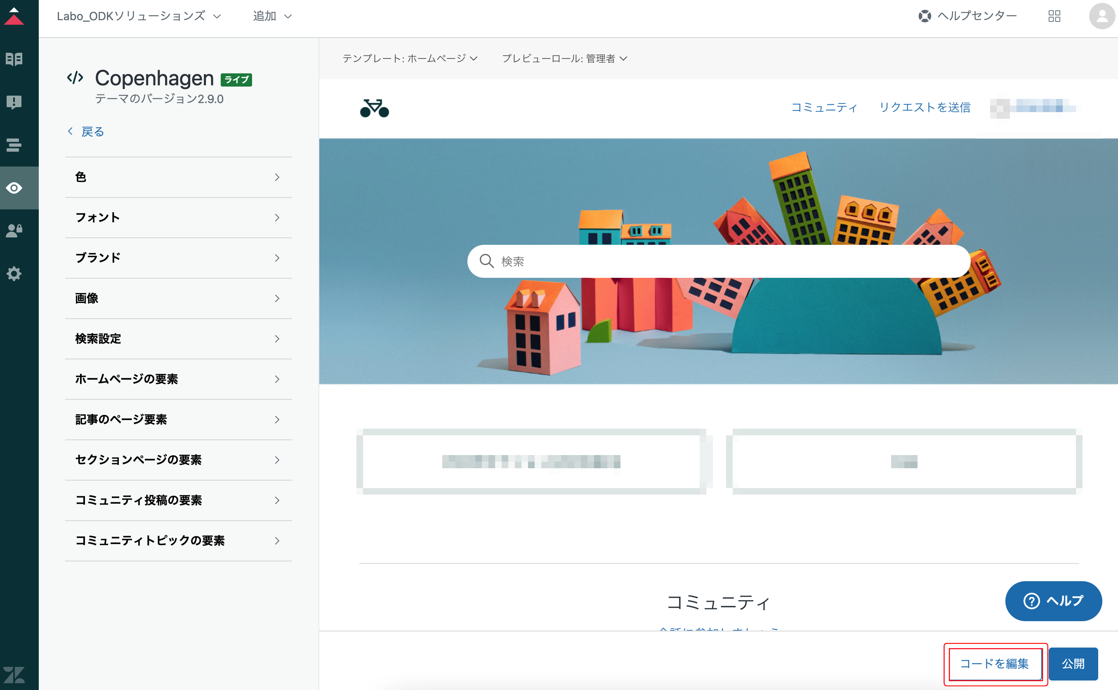Open the content moderation speech bubble icon

click(14, 102)
